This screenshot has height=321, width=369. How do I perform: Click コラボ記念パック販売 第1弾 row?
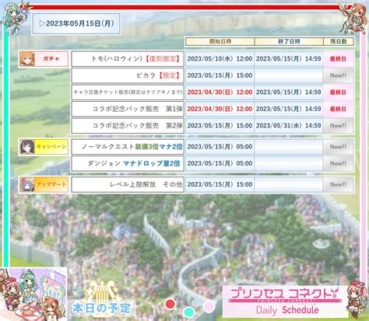coord(128,109)
